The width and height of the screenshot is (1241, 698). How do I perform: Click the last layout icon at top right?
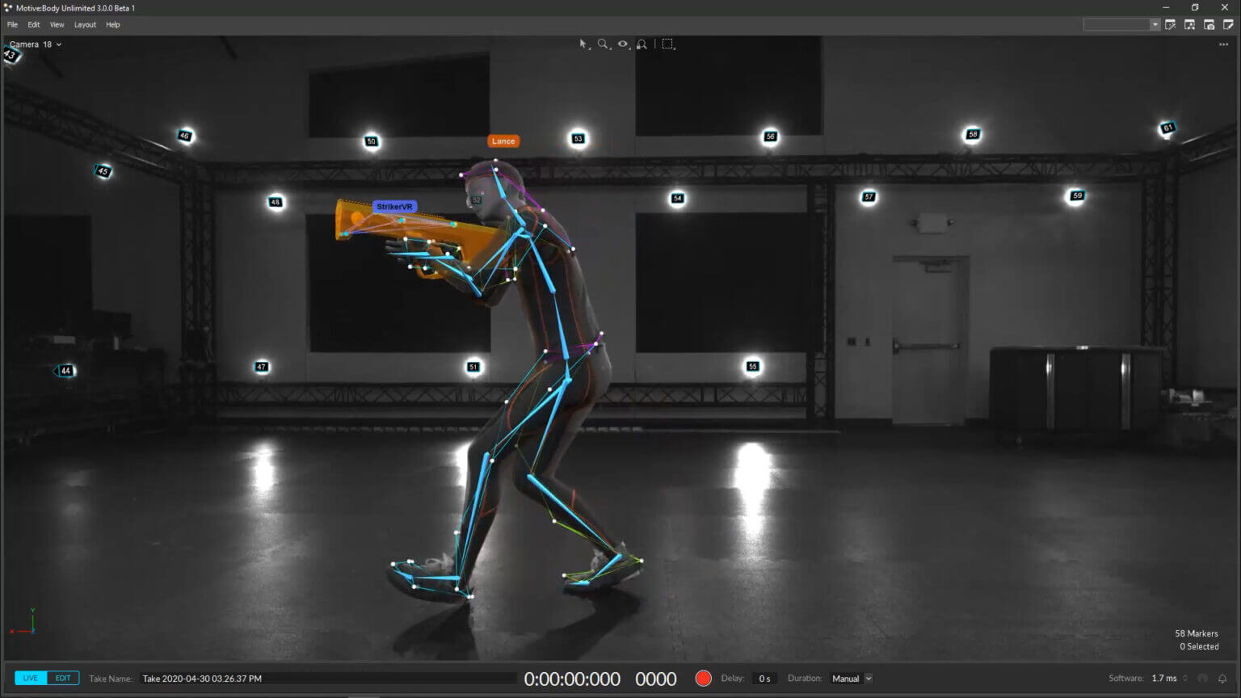(x=1228, y=25)
